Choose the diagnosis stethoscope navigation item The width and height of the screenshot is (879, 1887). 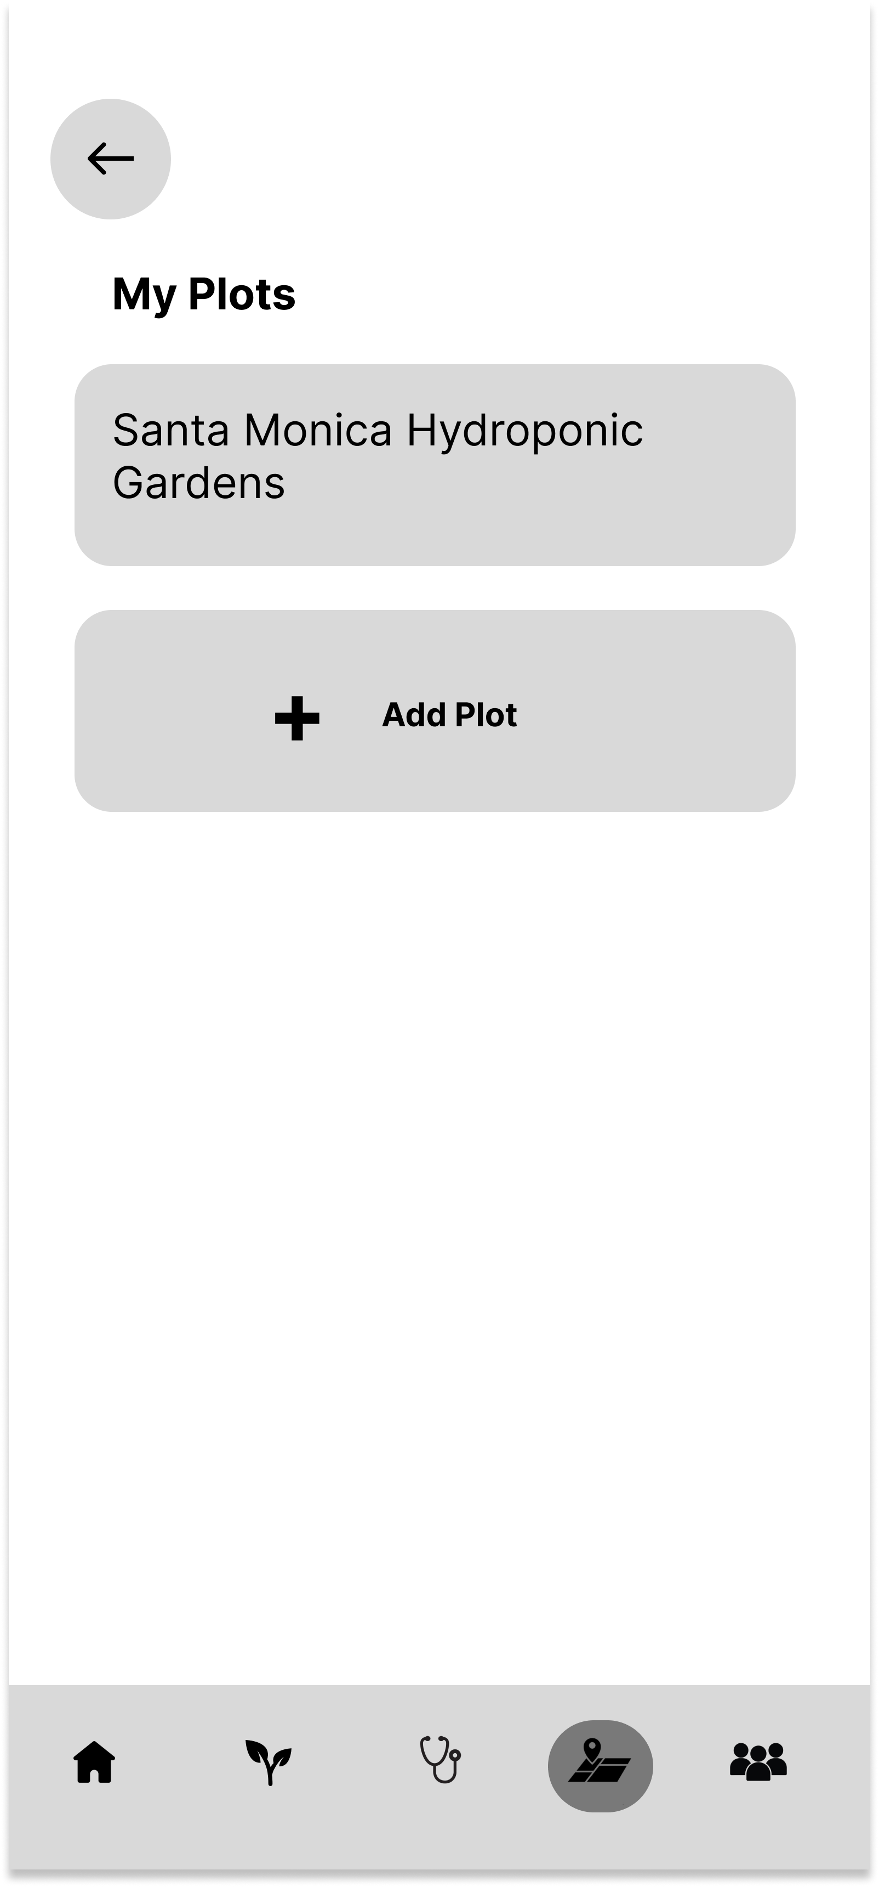tap(440, 1760)
